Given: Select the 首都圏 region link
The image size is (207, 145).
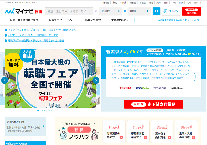Looking at the screenshot, I should point(133,3).
